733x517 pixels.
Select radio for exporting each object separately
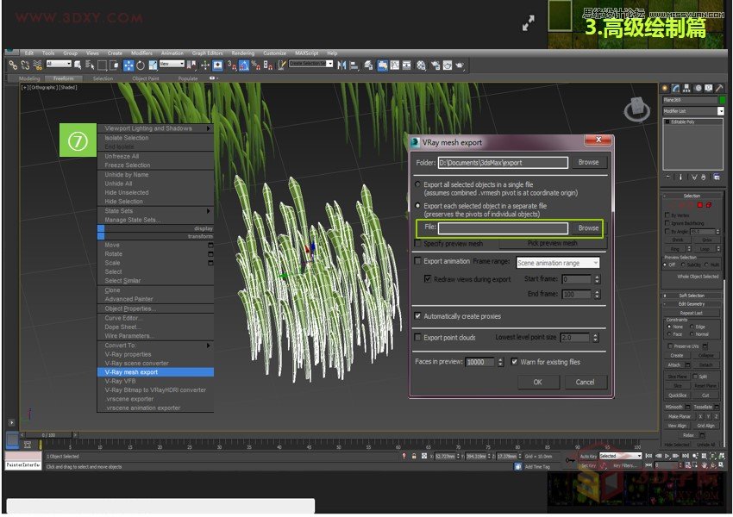tap(417, 205)
